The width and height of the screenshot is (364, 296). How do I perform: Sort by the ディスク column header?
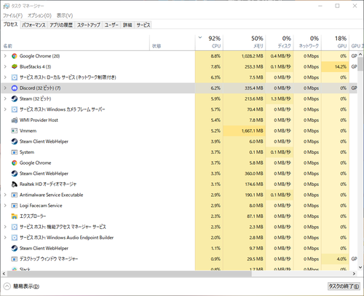pyautogui.click(x=280, y=42)
